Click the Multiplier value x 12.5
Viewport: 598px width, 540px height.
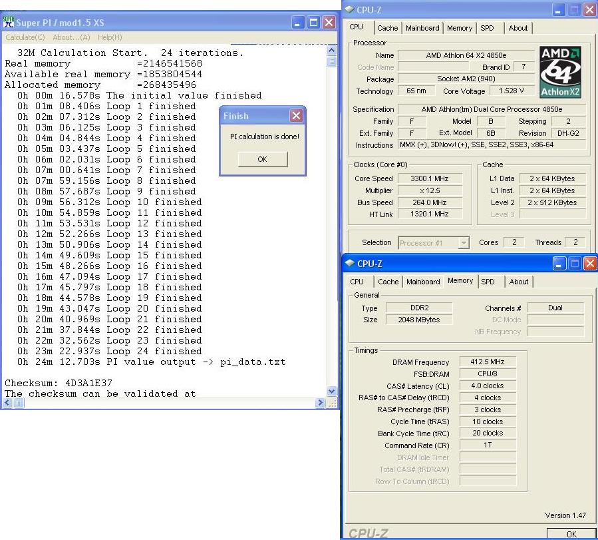point(430,190)
